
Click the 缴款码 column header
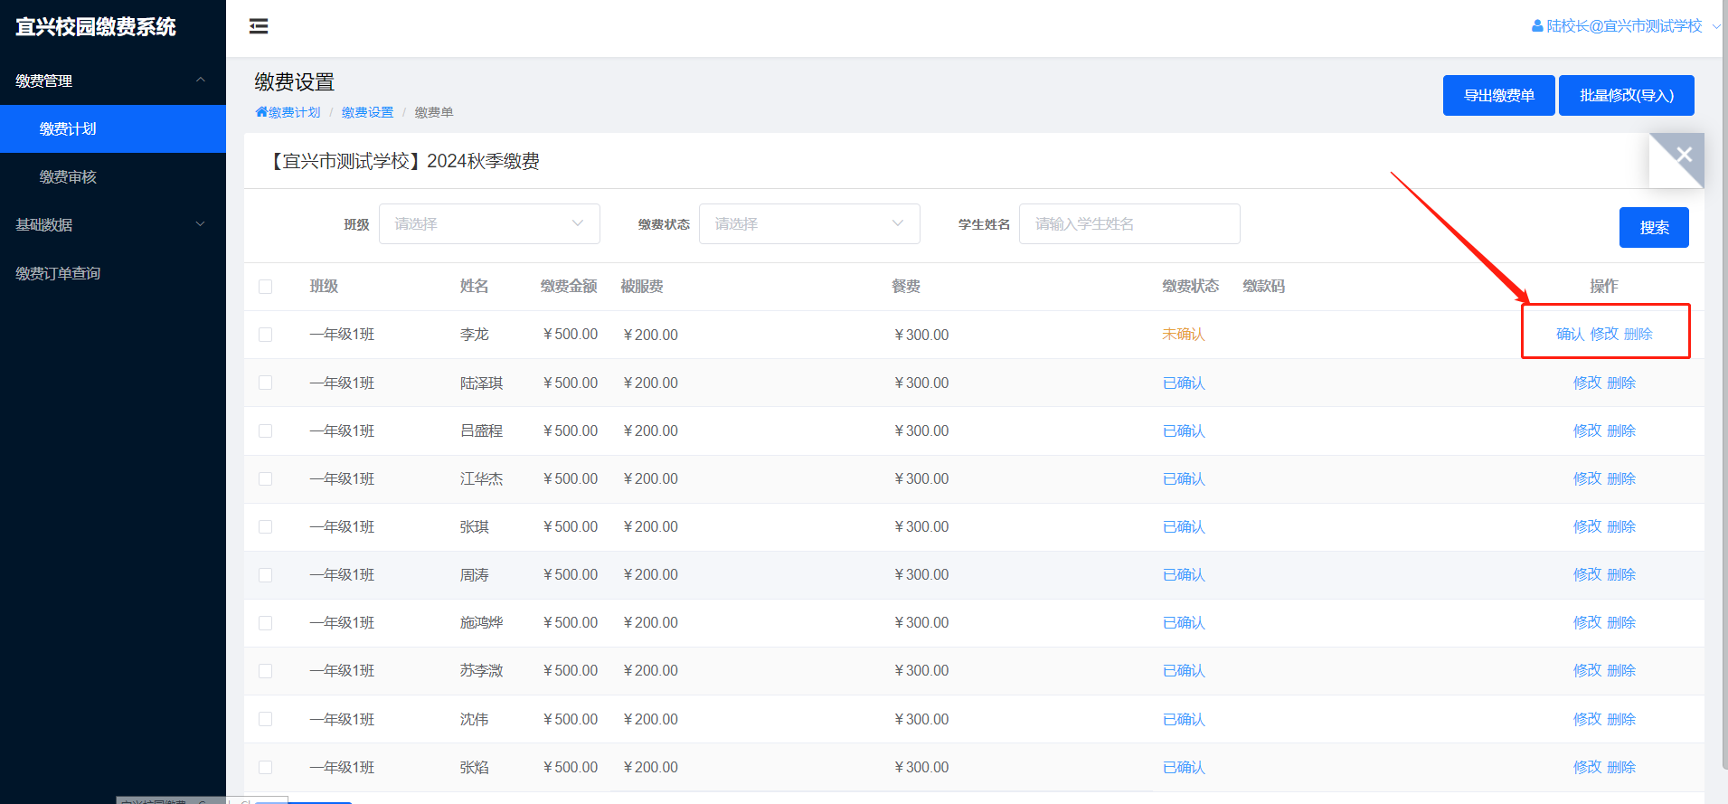coord(1264,286)
